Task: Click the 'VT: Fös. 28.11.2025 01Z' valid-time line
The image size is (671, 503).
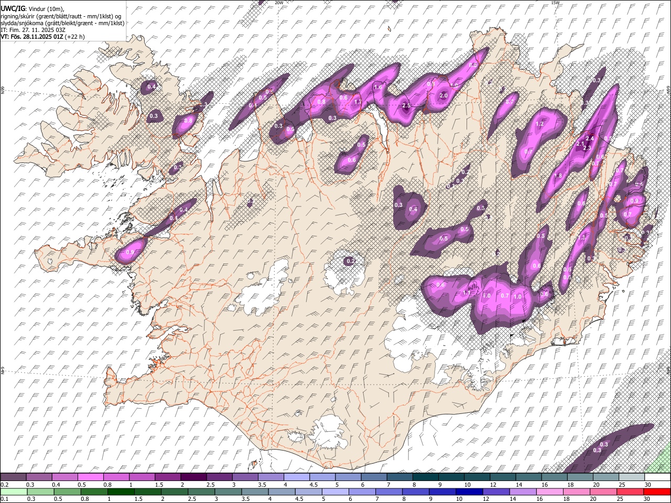Action: click(32, 37)
